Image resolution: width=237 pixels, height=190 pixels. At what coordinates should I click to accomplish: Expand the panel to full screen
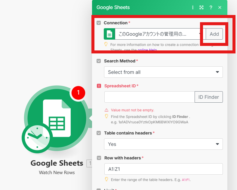click(x=201, y=8)
